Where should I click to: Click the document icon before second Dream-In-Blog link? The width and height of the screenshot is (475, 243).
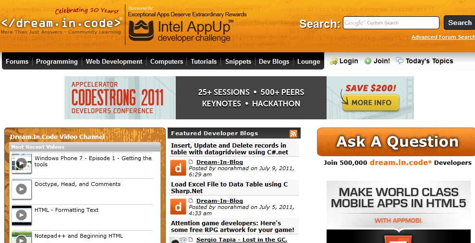tap(191, 200)
